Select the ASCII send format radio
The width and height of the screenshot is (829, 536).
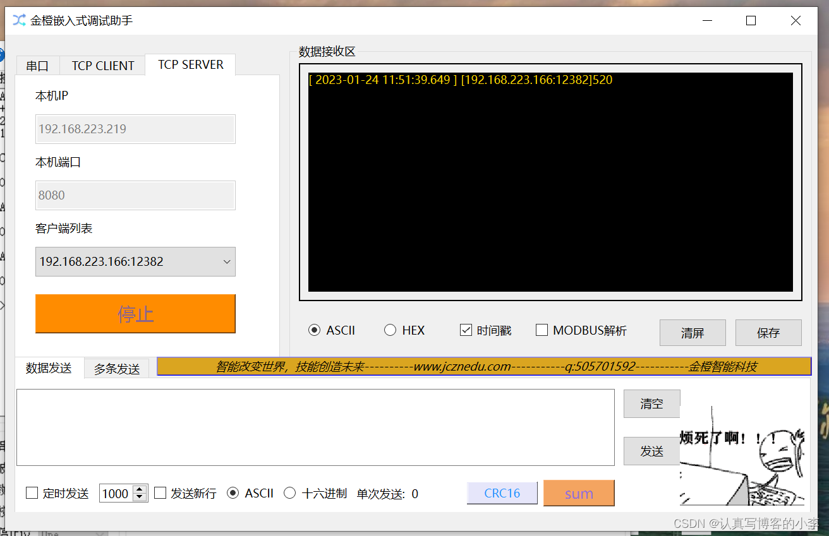(x=250, y=494)
